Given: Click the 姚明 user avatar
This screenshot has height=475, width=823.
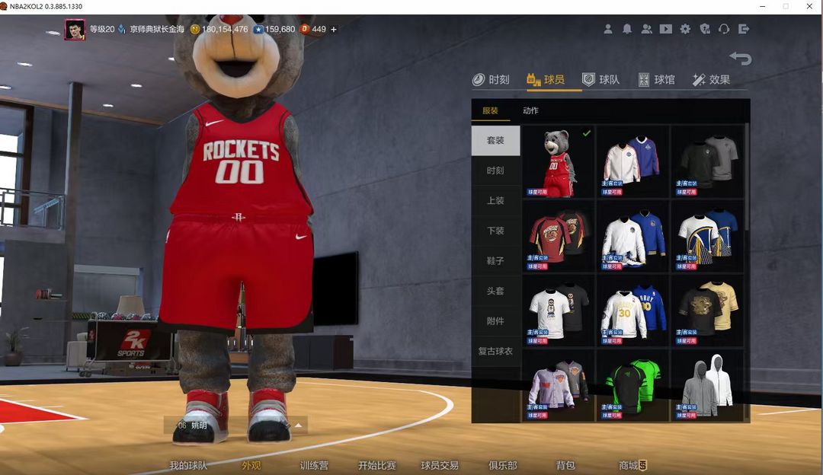Looking at the screenshot, I should (75, 30).
